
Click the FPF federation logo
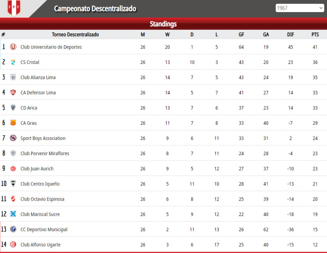click(14, 8)
